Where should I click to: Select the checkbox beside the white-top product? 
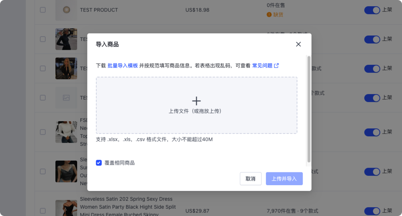click(43, 132)
